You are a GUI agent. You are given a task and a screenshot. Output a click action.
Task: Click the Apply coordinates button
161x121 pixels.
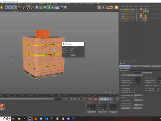(x=113, y=112)
